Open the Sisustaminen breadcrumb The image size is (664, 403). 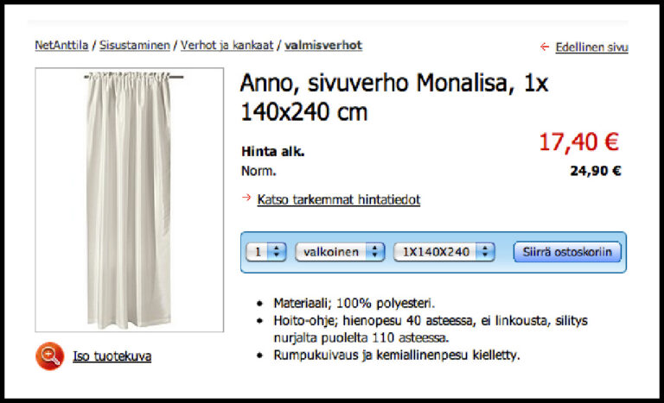click(x=135, y=45)
